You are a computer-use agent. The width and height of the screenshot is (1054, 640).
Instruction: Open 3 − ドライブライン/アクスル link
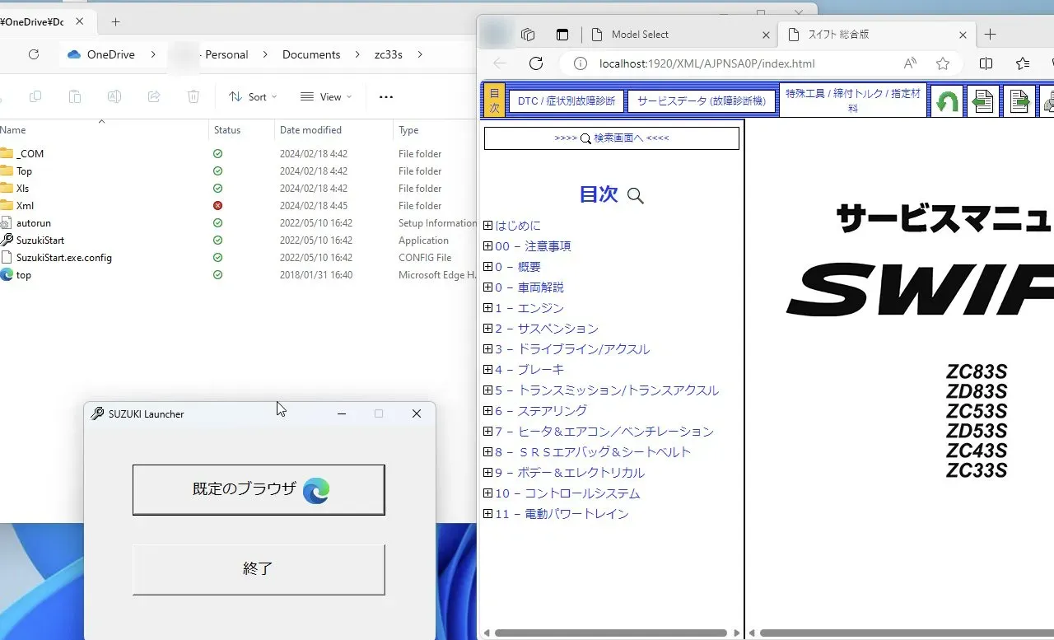coord(572,349)
